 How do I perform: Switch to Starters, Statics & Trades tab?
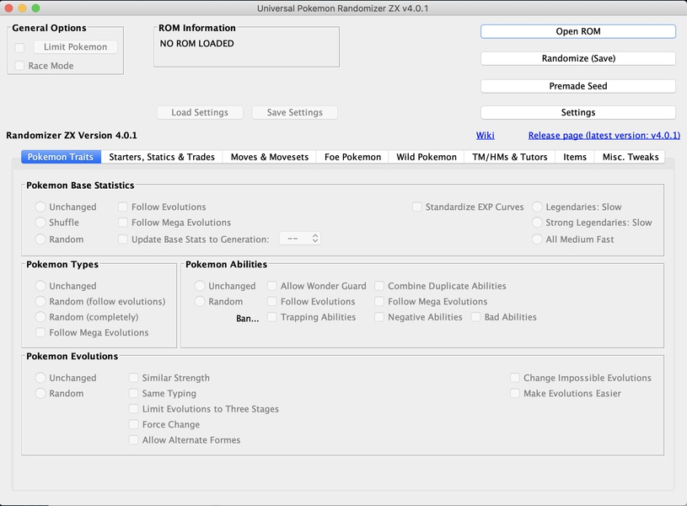(x=162, y=157)
